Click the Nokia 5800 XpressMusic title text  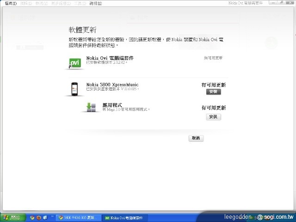[112, 85]
